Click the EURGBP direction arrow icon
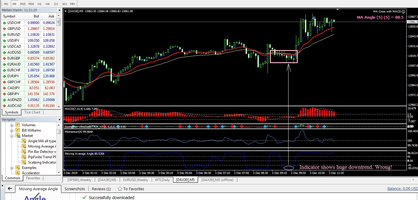418x200 pixels. pos(4,58)
